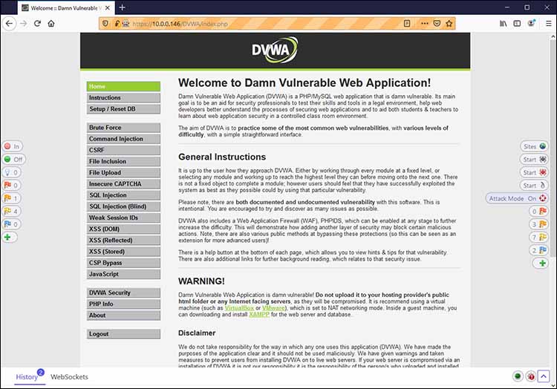Image resolution: width=557 pixels, height=389 pixels.
Task: Click the lightbulb show/enable HUD tool
Action: (12, 172)
